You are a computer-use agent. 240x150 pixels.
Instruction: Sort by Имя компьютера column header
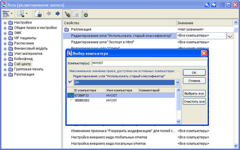pos(122,90)
